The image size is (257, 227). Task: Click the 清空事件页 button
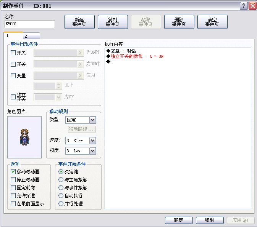(x=212, y=22)
